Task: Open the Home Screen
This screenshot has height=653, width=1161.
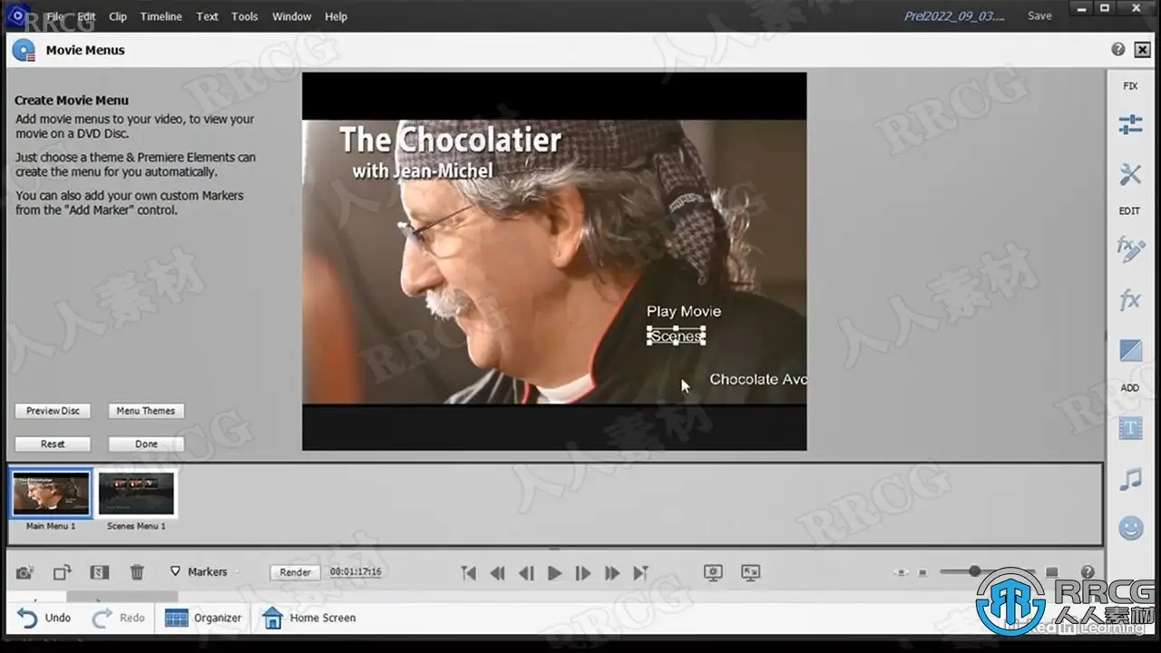Action: pyautogui.click(x=308, y=618)
